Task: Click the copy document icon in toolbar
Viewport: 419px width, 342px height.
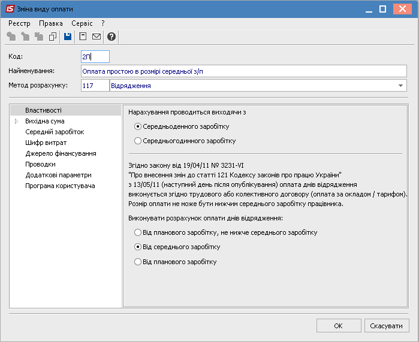Action: pos(53,37)
